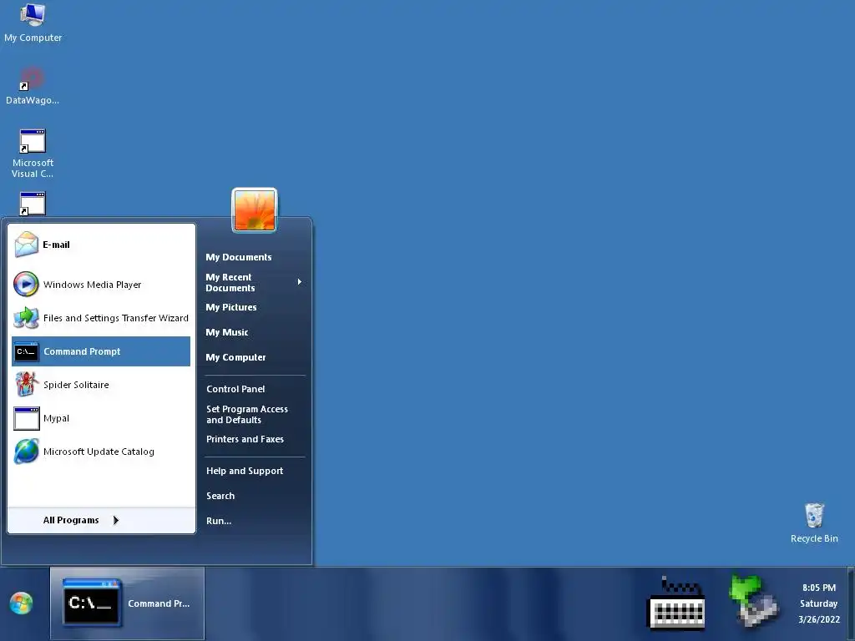
Task: Launch Windows Media Player icon
Action: coord(26,284)
